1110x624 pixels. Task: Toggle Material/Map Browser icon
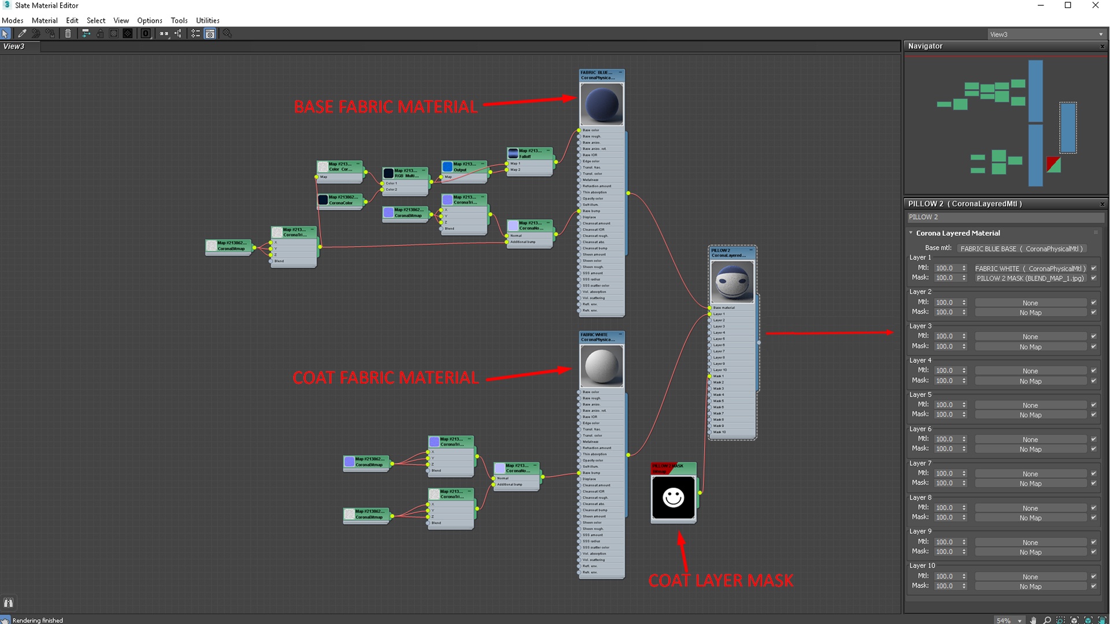[x=196, y=34]
